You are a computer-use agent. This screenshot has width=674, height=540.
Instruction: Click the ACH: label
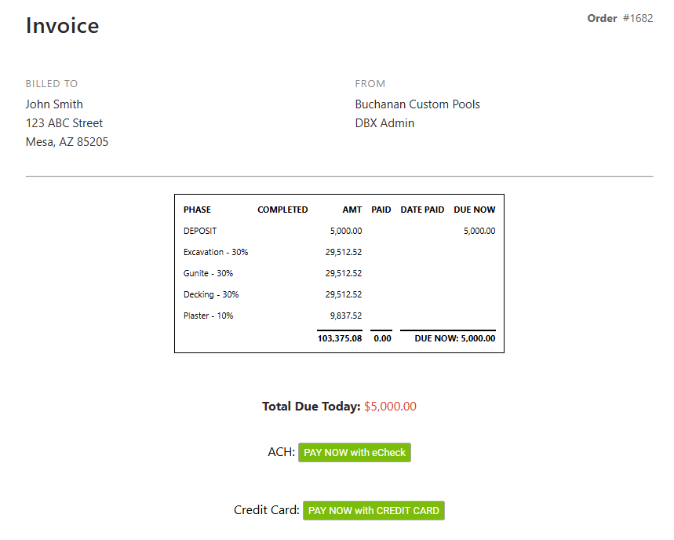coord(282,452)
